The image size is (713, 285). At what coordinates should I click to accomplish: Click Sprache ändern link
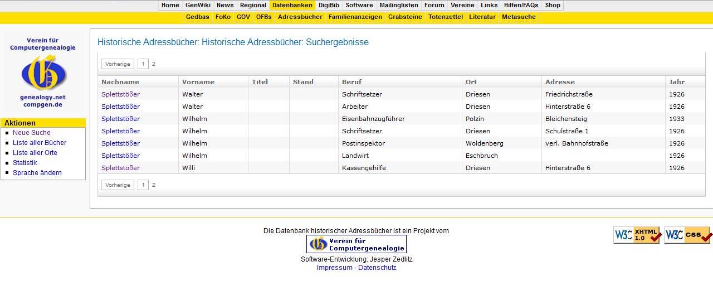37,173
